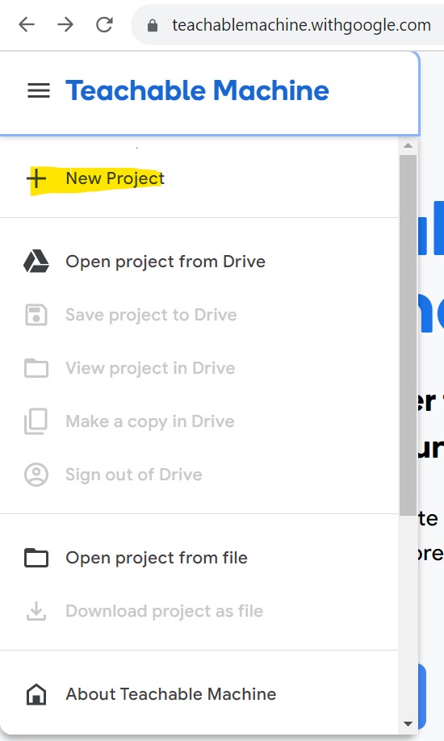Select New Project menu entry
Image resolution: width=444 pixels, height=741 pixels.
[199, 178]
